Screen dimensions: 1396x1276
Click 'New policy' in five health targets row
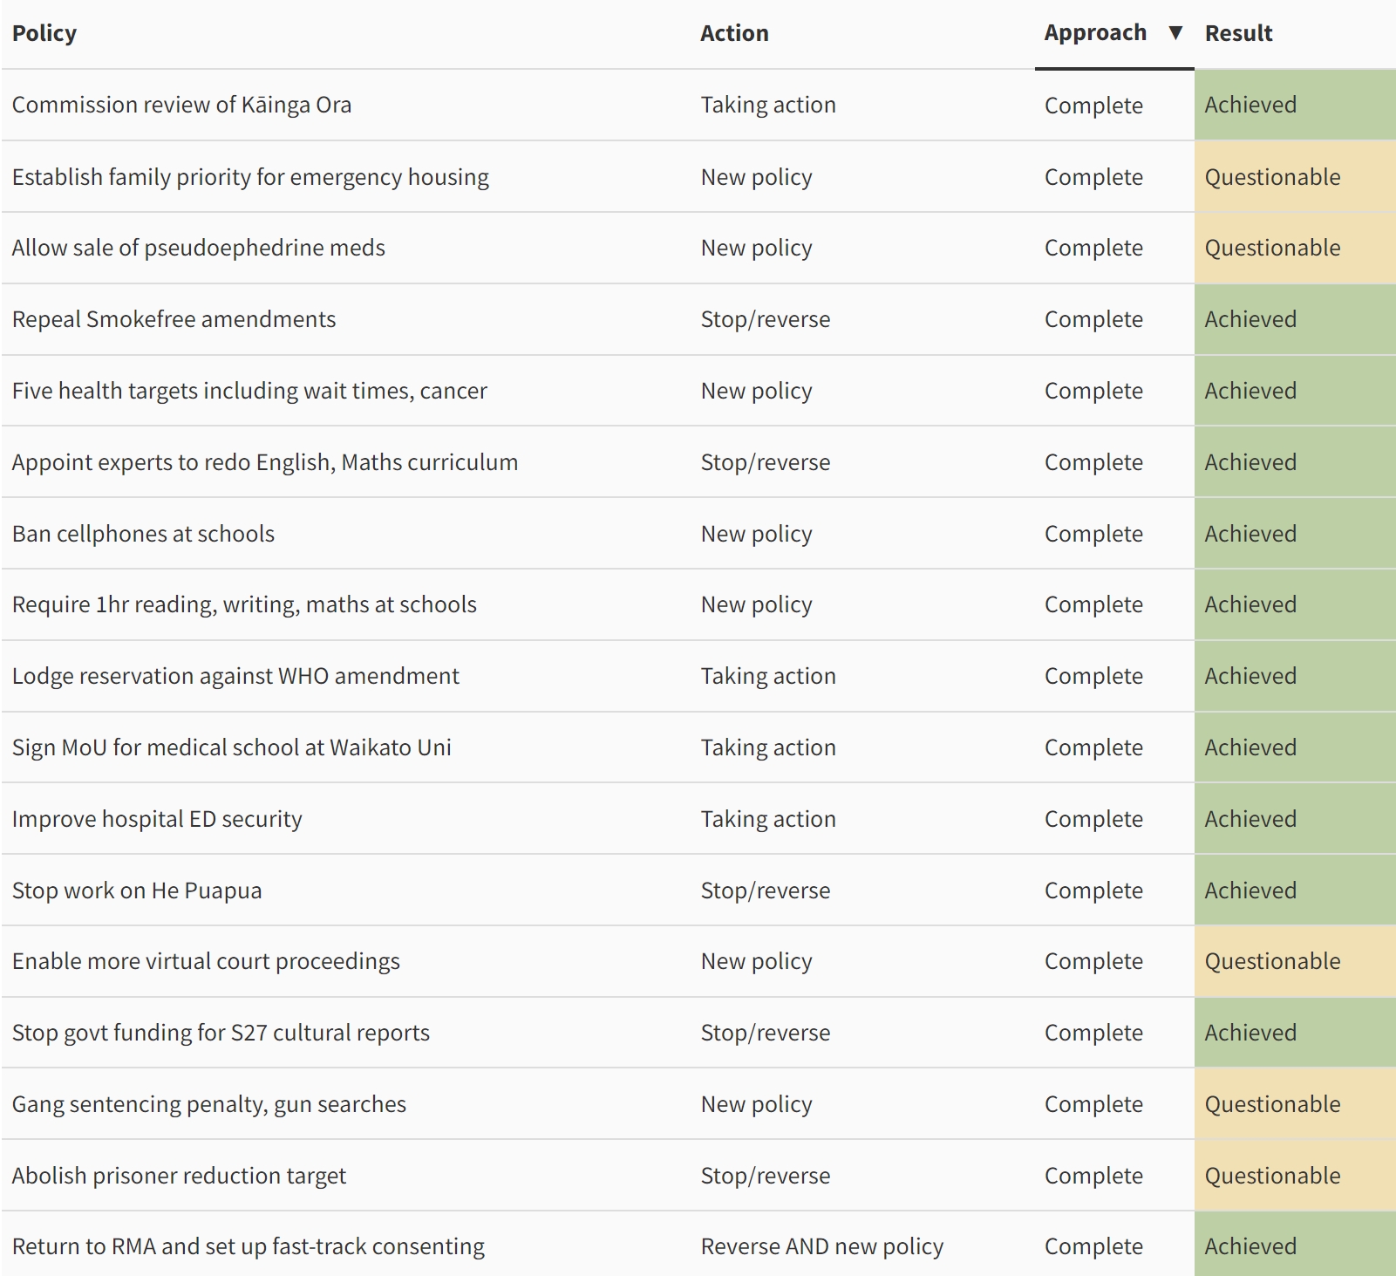pos(757,391)
